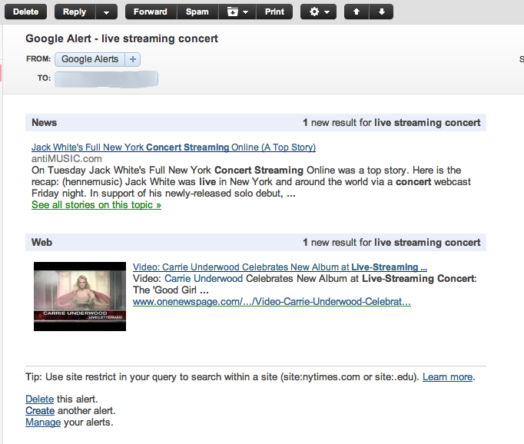Open the Reply options dropdown arrow

tap(107, 12)
